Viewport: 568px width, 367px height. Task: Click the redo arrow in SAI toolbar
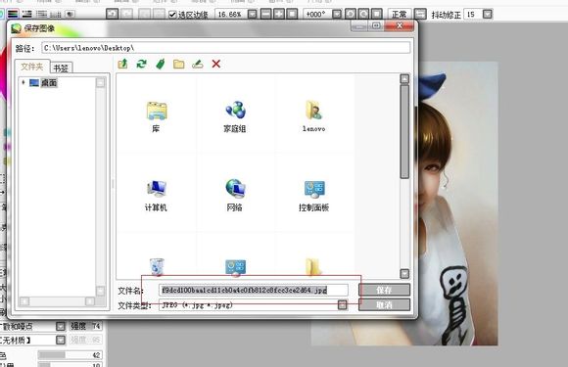126,14
